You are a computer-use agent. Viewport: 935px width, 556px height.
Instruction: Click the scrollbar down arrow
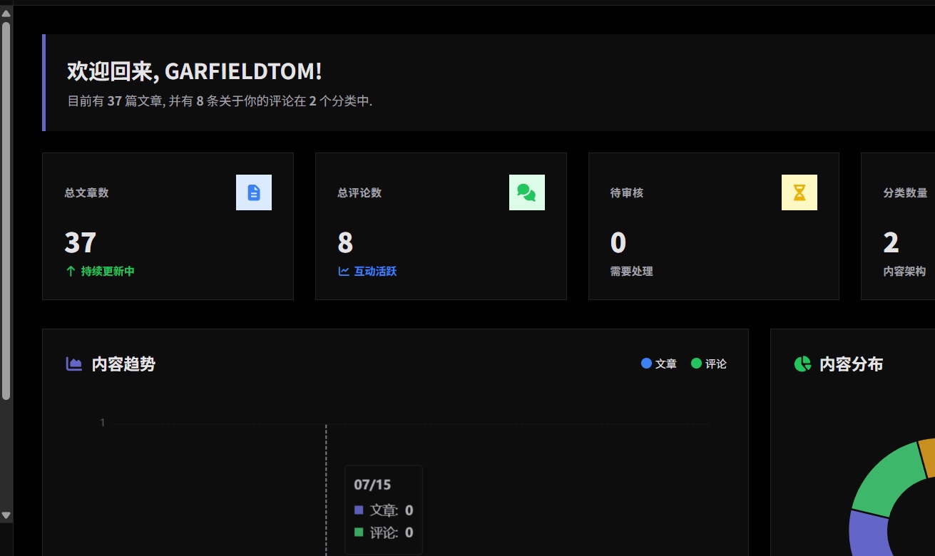[6, 515]
